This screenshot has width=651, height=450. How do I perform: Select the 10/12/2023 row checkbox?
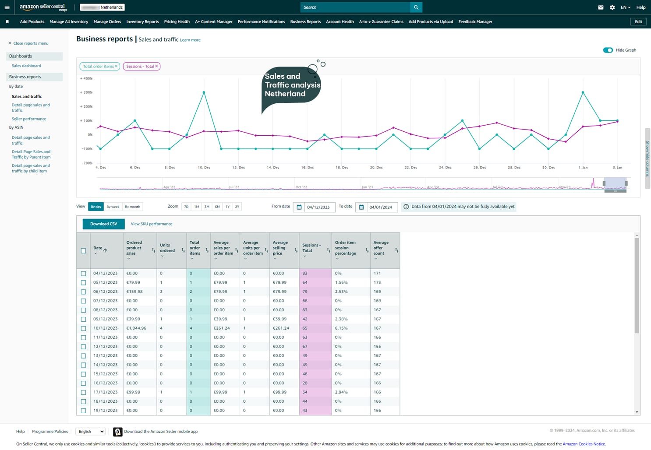(x=83, y=328)
